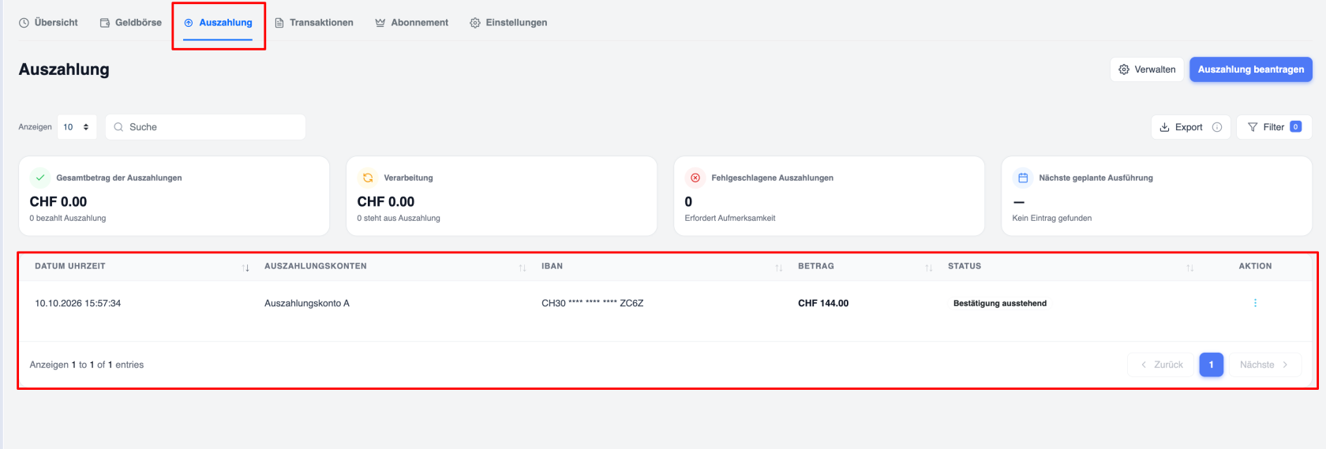Open the Abonnement tab
Image resolution: width=1326 pixels, height=449 pixels.
pos(411,23)
